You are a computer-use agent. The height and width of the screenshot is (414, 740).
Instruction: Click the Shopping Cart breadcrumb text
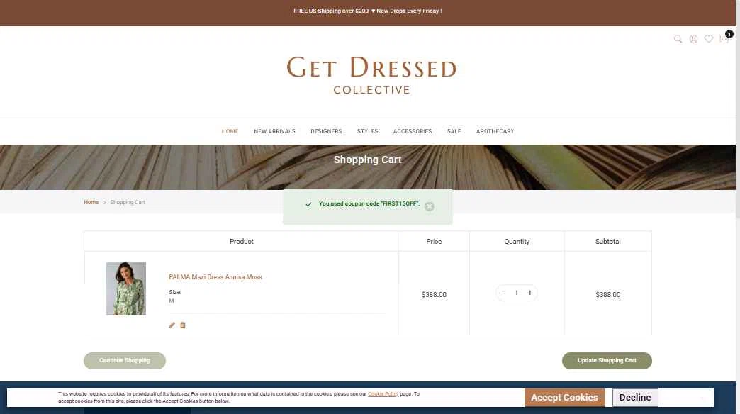[x=128, y=202]
